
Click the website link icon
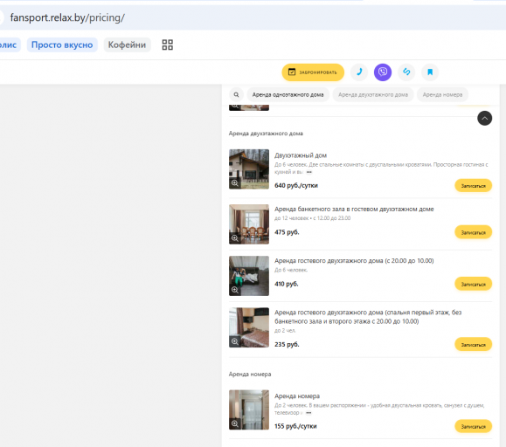406,72
